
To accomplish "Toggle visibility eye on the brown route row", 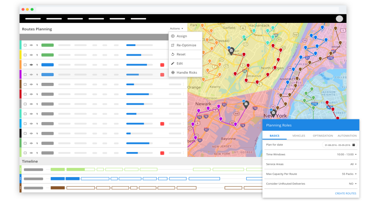I will coord(31,84).
